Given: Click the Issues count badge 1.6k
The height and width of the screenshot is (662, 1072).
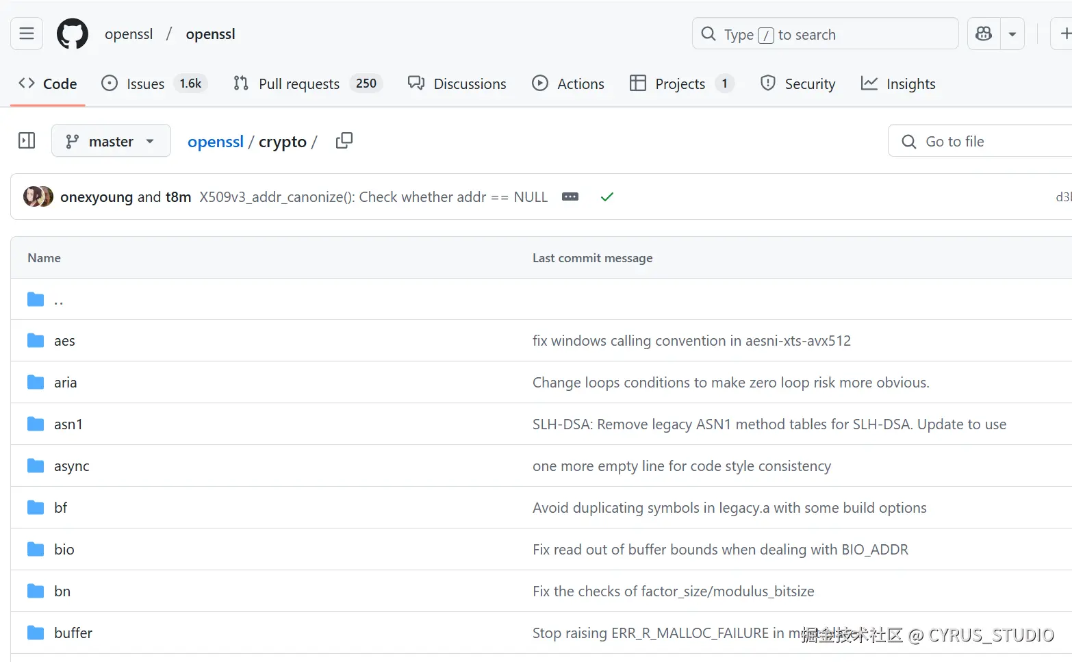Looking at the screenshot, I should [190, 84].
